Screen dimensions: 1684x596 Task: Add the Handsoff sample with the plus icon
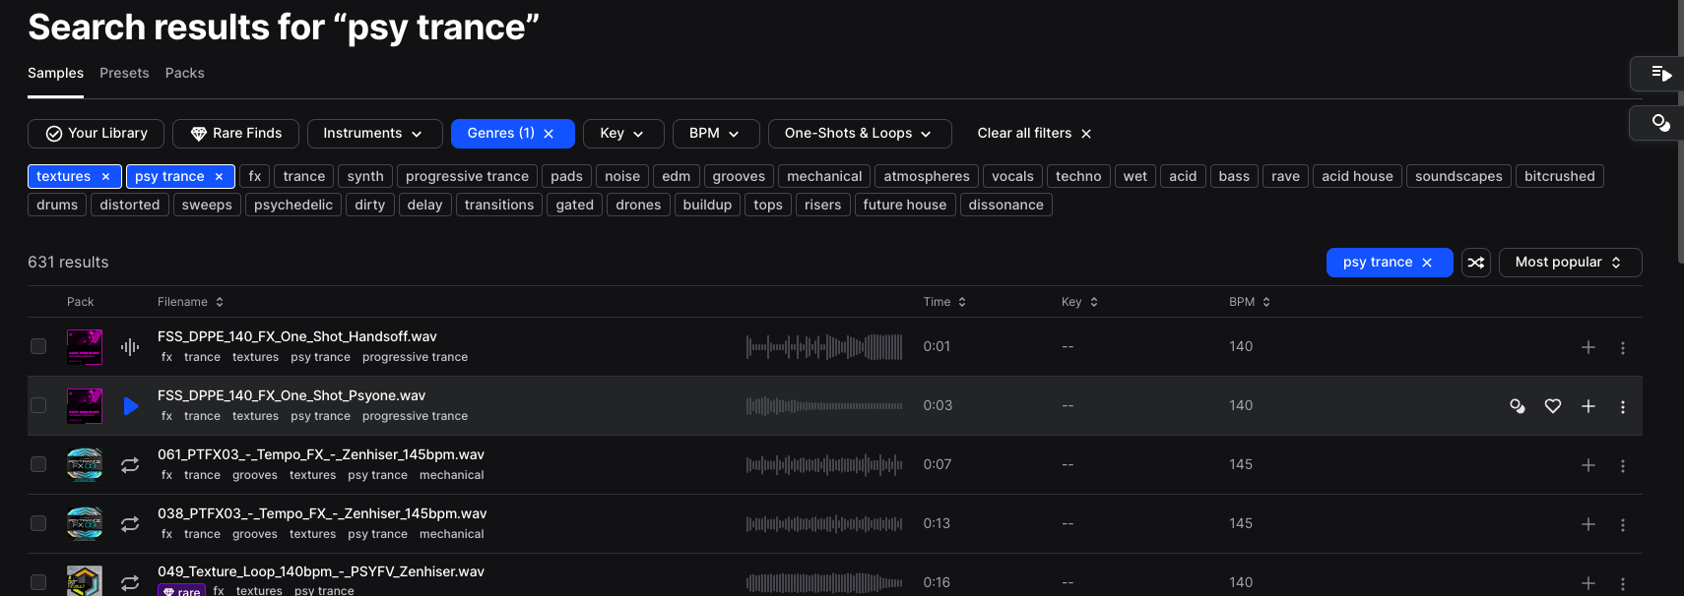pos(1588,347)
